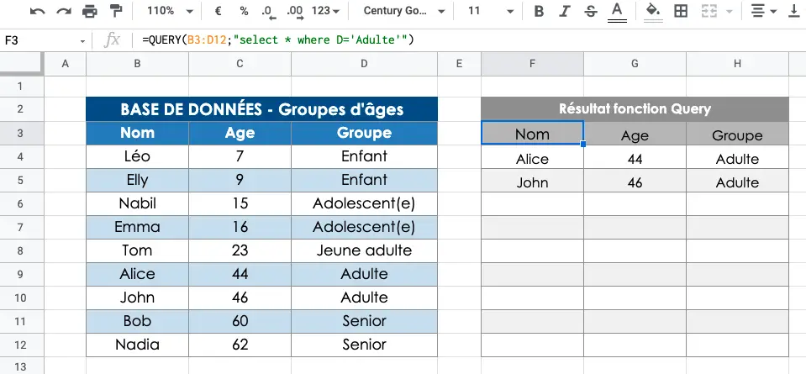
Task: Click the Borders icon
Action: [681, 11]
